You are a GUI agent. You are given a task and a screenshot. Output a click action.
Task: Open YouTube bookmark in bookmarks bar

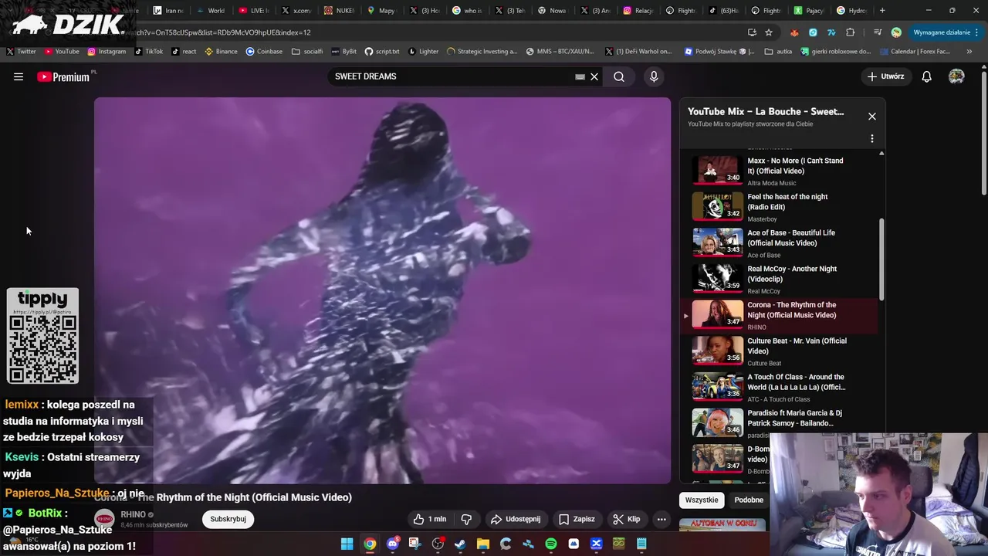62,52
